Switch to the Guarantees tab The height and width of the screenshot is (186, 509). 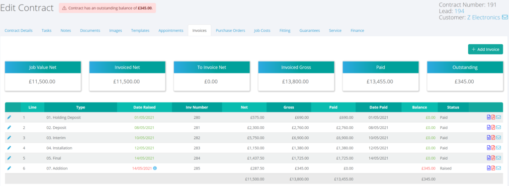tap(310, 30)
